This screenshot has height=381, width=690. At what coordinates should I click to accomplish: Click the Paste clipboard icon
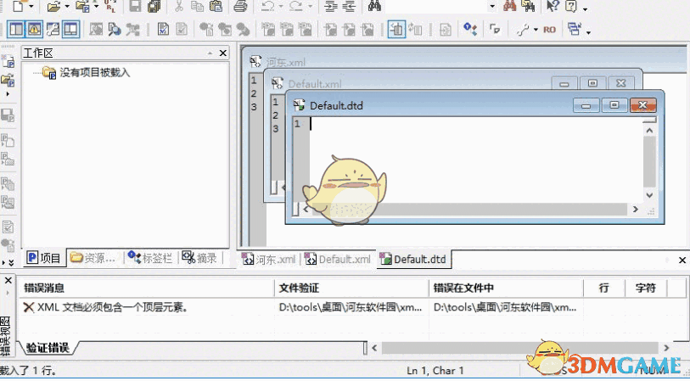click(x=216, y=6)
